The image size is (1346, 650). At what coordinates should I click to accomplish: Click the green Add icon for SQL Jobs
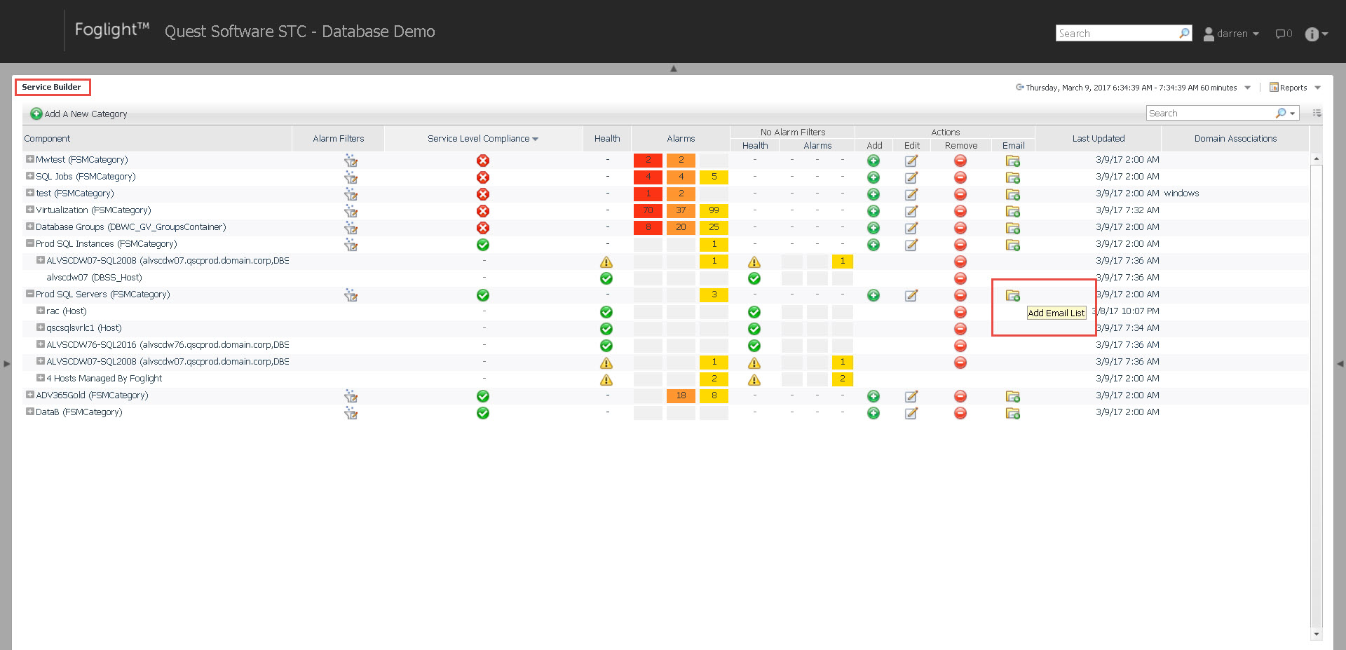(x=873, y=177)
